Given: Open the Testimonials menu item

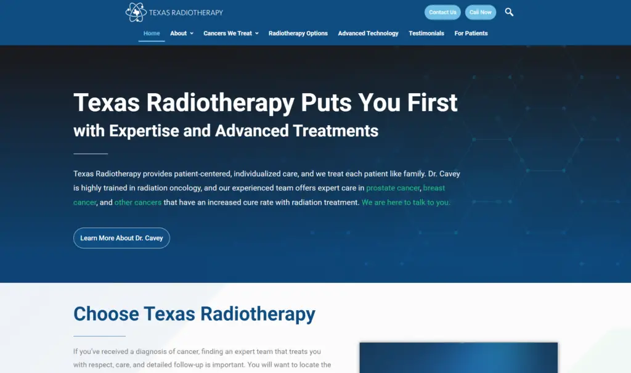Looking at the screenshot, I should click(426, 33).
